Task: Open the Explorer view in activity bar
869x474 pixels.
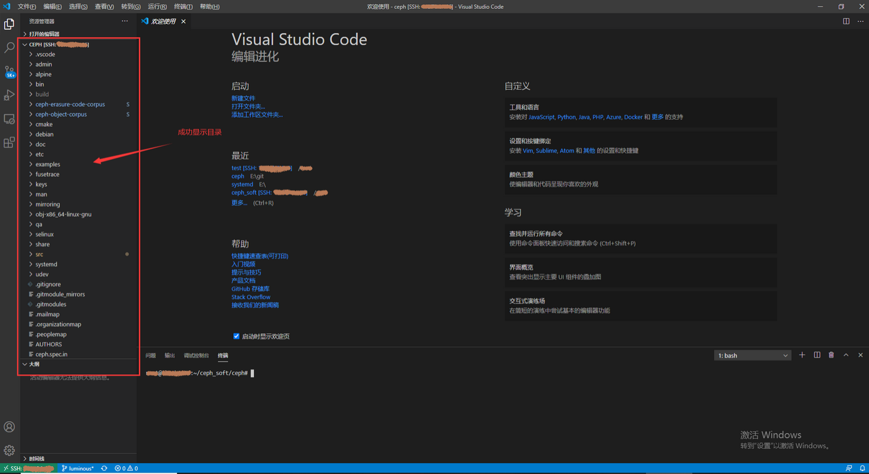Action: 9,24
